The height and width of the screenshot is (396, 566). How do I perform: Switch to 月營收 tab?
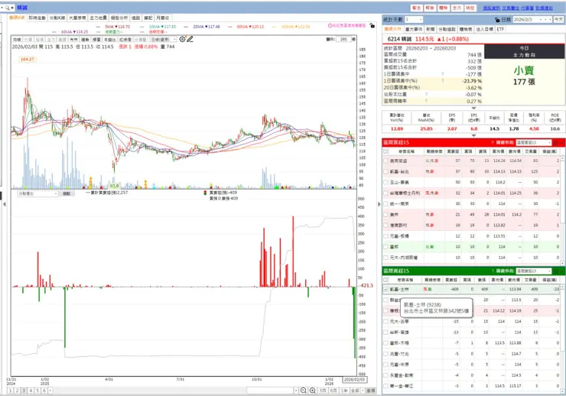click(162, 18)
